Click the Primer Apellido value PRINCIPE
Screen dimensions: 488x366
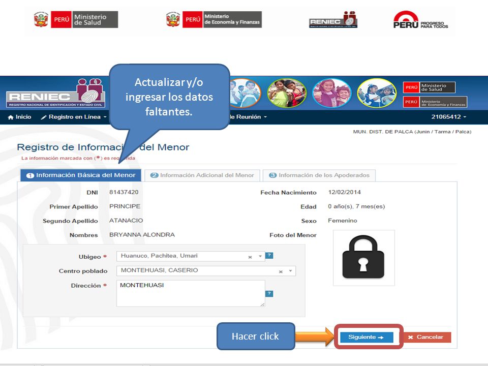pyautogui.click(x=125, y=206)
